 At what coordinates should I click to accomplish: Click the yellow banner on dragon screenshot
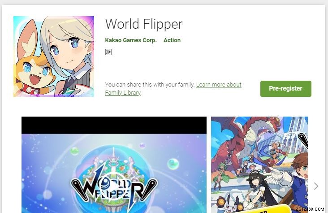263,209
